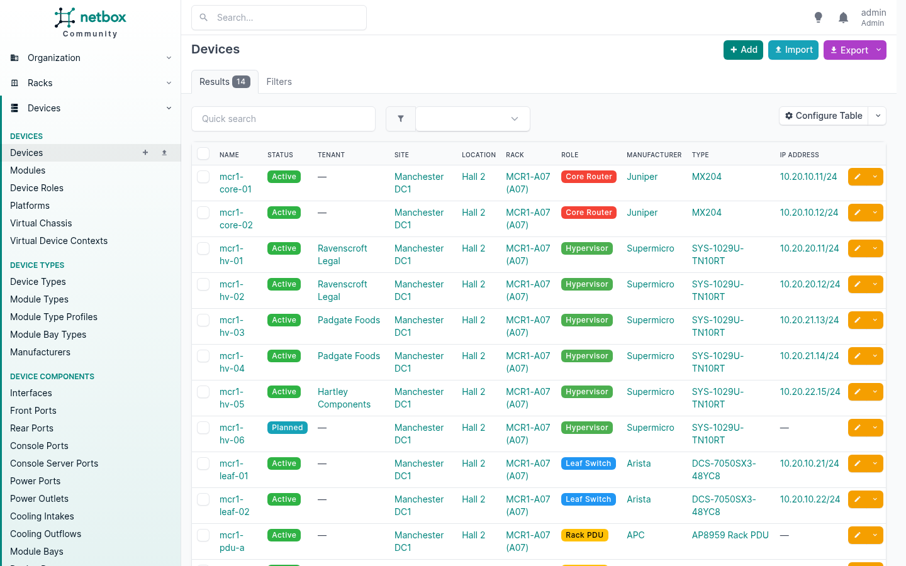Select checkbox for mcr1-core-01 row
Image resolution: width=906 pixels, height=566 pixels.
[x=203, y=177]
